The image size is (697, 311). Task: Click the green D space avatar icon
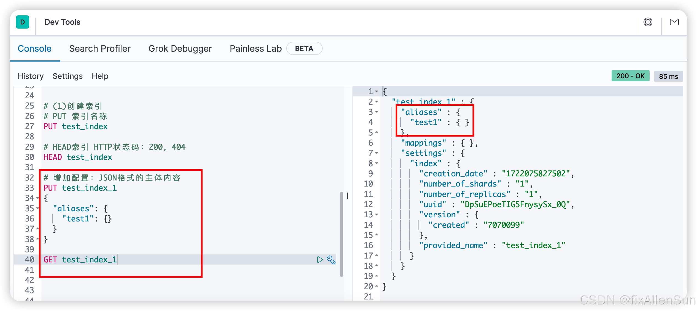[x=23, y=22]
